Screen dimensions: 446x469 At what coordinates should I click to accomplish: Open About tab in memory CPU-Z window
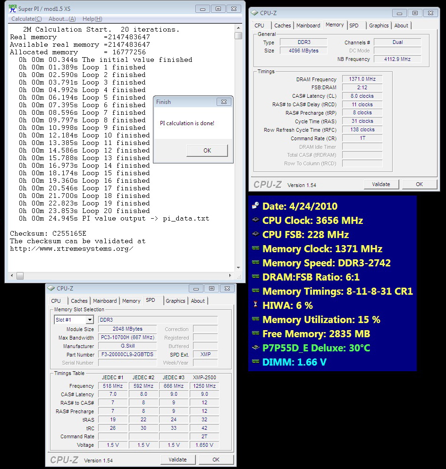click(401, 26)
